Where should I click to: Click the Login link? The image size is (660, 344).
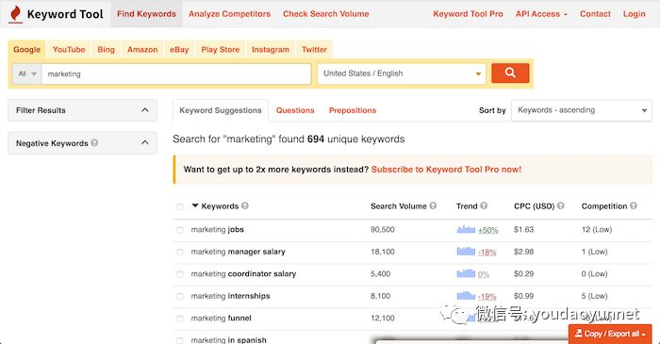(x=635, y=14)
